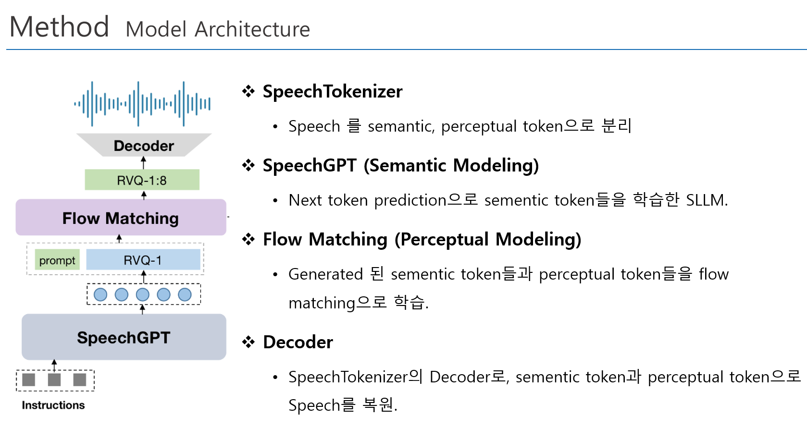Select the last blue token circle

(185, 294)
